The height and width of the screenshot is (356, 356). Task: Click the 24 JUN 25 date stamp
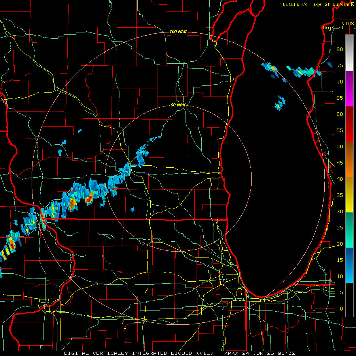coord(258,353)
